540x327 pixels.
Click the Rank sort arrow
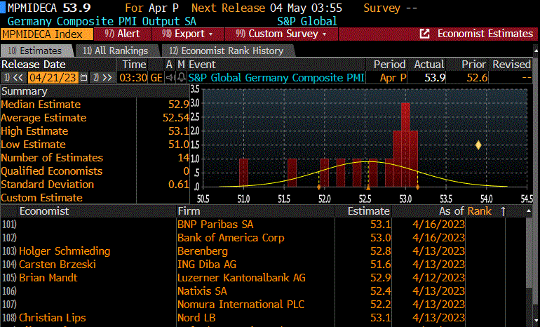pos(503,211)
